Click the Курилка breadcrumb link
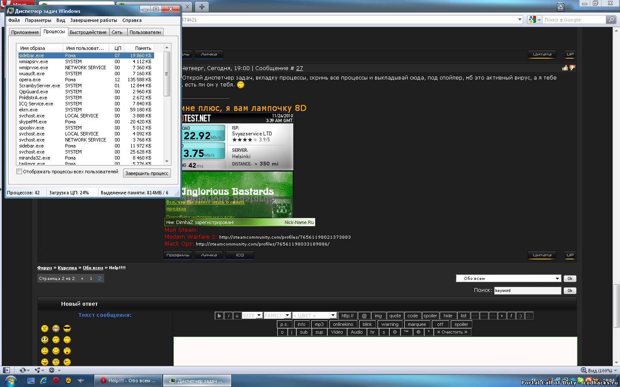Screen dimensions: 620x387 tap(67, 267)
